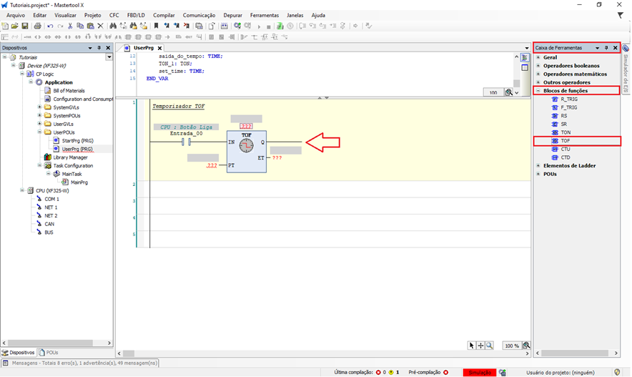Click the Find binoculars icon

point(113,26)
